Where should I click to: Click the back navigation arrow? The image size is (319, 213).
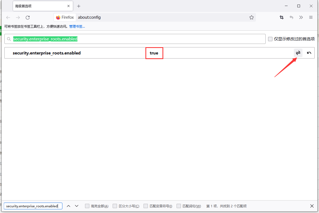pyautogui.click(x=8, y=17)
